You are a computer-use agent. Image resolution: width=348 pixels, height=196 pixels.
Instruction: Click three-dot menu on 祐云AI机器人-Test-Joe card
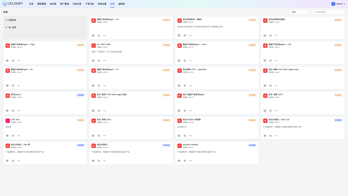tap(276, 135)
